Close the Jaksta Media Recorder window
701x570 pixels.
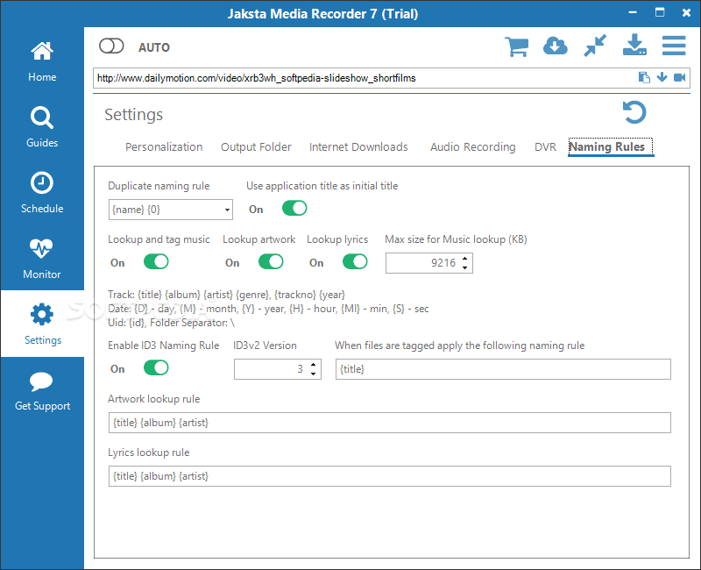[686, 12]
